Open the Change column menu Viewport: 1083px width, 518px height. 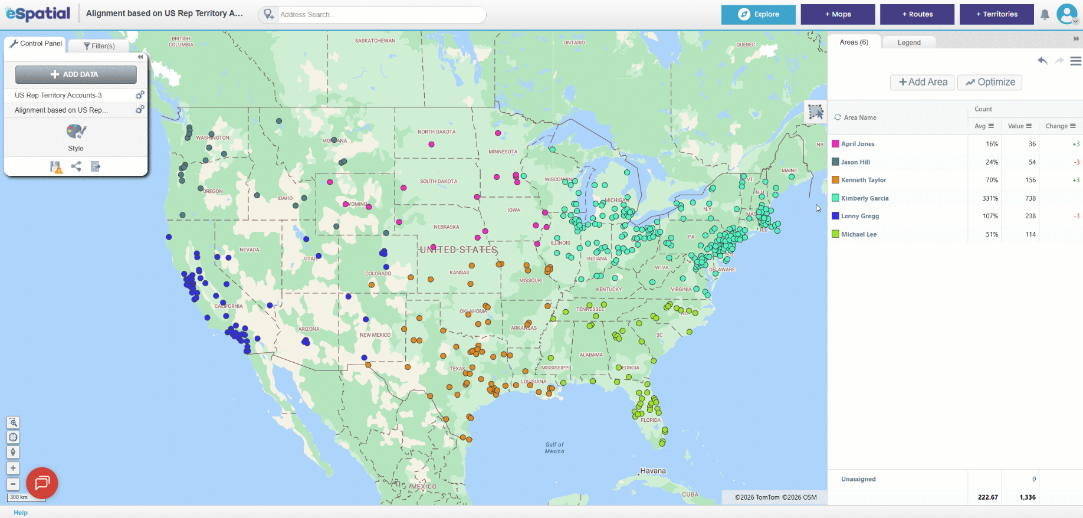(x=1072, y=126)
